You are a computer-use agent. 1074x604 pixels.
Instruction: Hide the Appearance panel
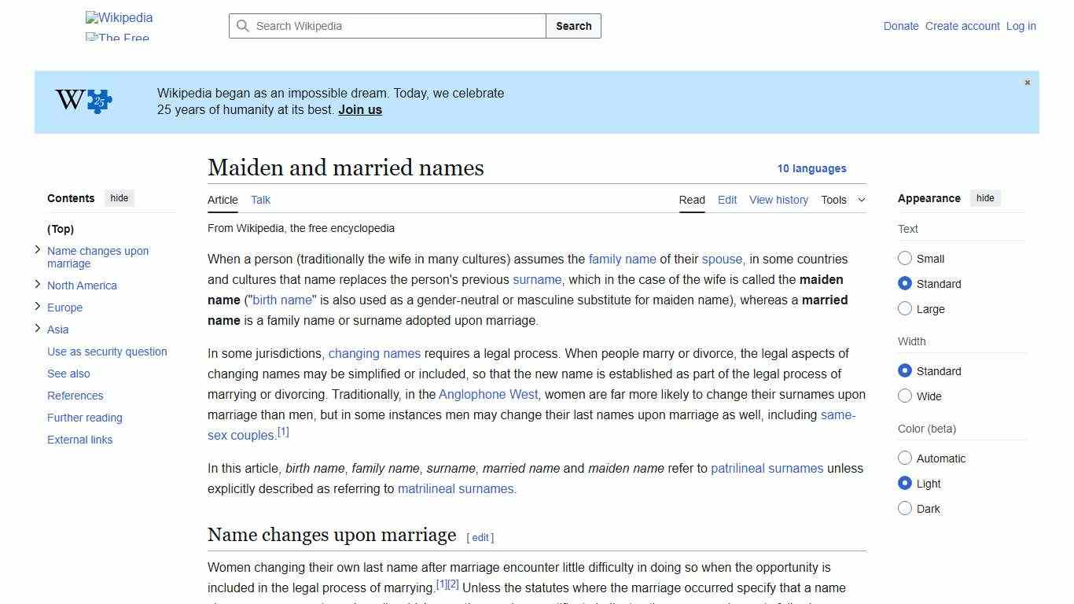[985, 197]
